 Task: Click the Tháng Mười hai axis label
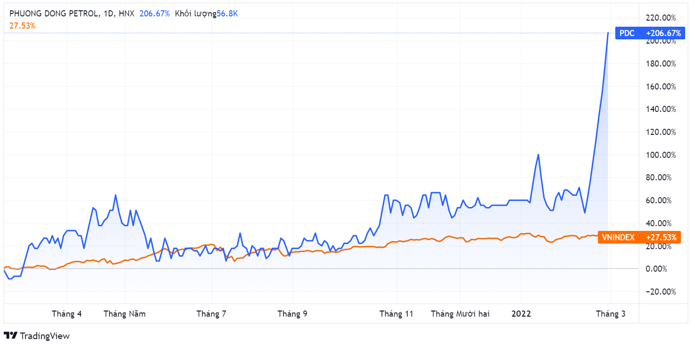click(460, 314)
